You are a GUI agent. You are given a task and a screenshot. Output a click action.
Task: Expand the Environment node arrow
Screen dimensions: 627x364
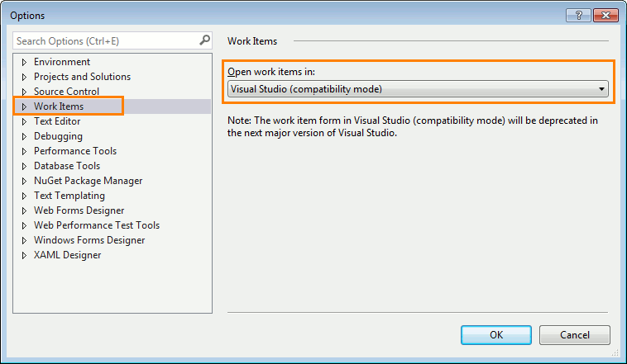(25, 62)
